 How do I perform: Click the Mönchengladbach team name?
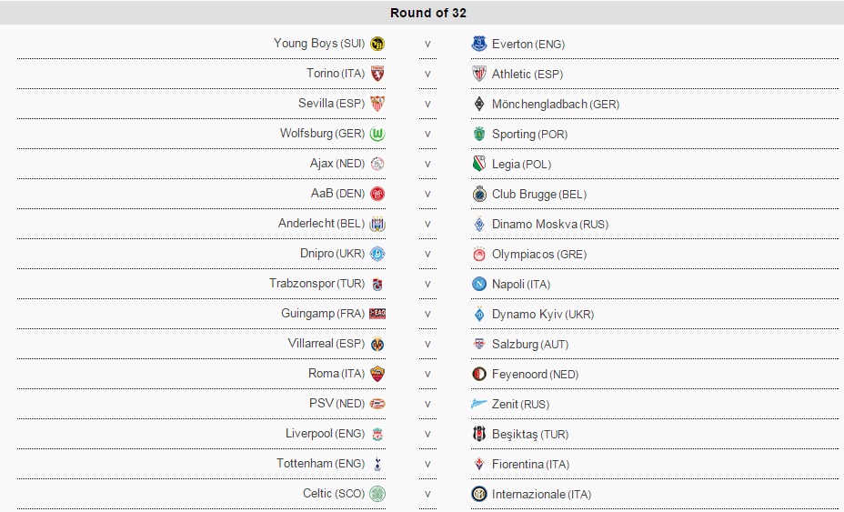[x=539, y=104]
